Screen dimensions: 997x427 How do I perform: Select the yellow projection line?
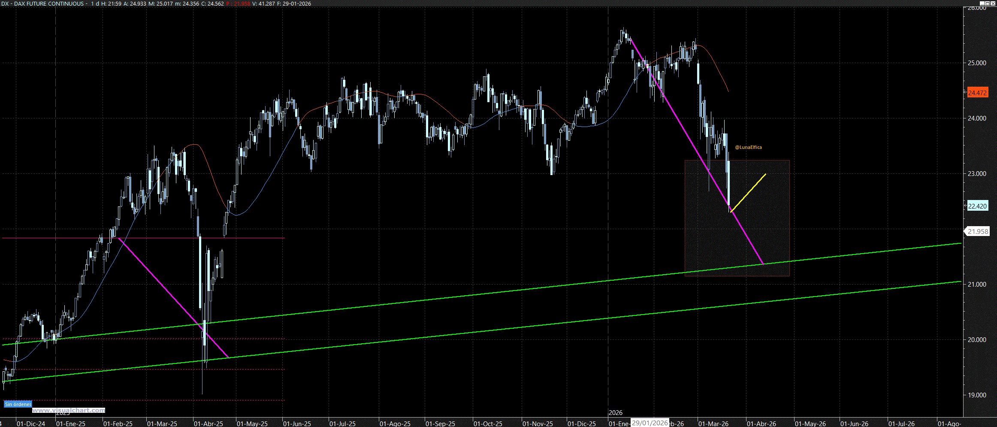748,193
